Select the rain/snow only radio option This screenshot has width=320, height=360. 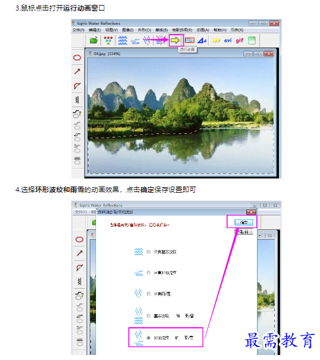click(149, 294)
